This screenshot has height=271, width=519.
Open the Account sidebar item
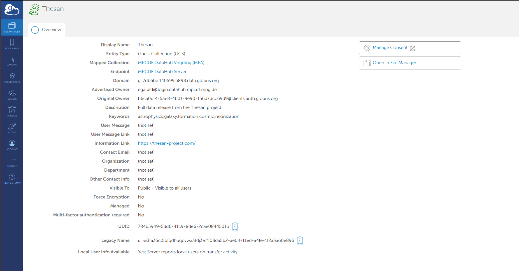12,145
